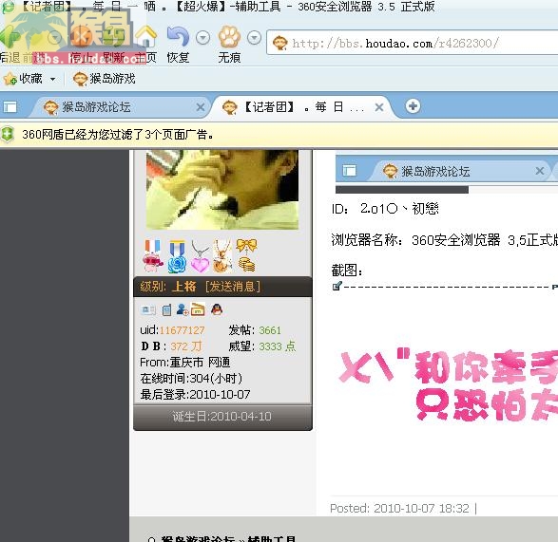The height and width of the screenshot is (542, 558).
Task: Open the 猴岛游戏 bookmark
Action: click(105, 79)
